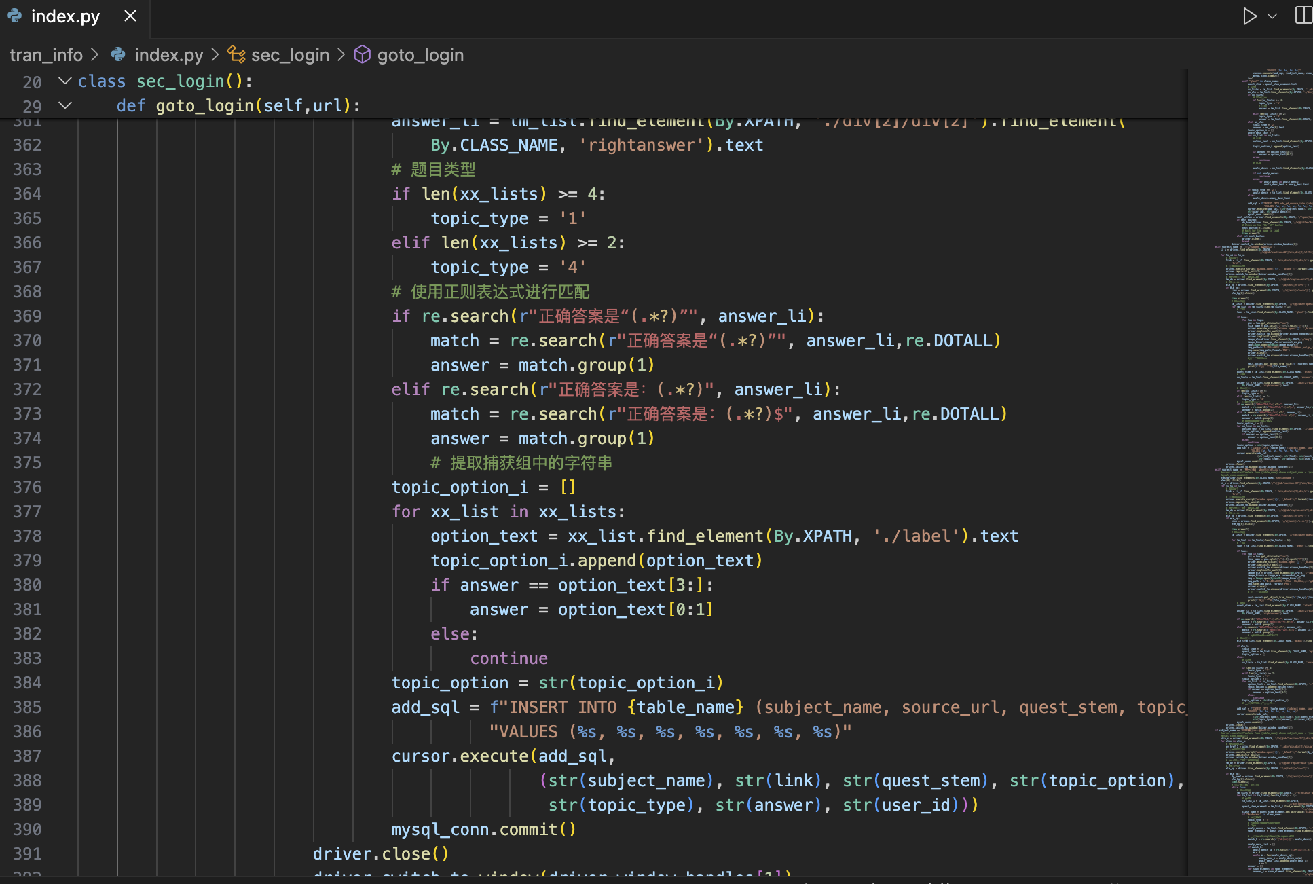Collapse the def goto_login fold arrow
Image resolution: width=1313 pixels, height=884 pixels.
point(65,105)
